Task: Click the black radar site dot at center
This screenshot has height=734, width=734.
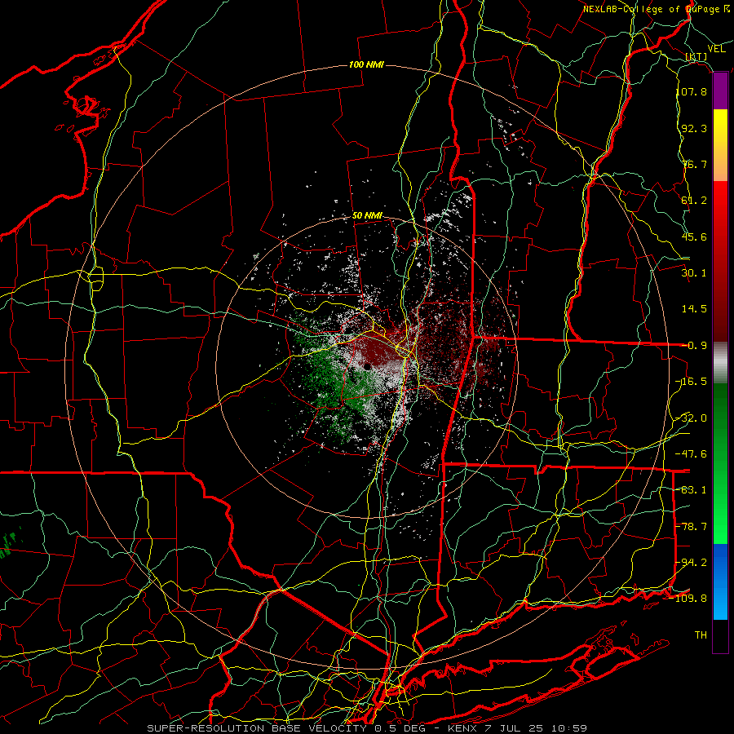Action: point(368,366)
